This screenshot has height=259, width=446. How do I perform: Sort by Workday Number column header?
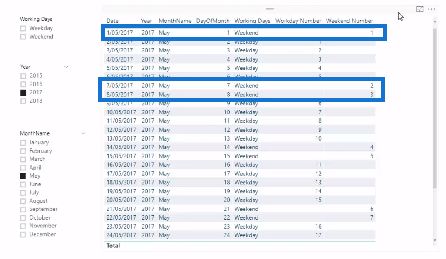(298, 21)
